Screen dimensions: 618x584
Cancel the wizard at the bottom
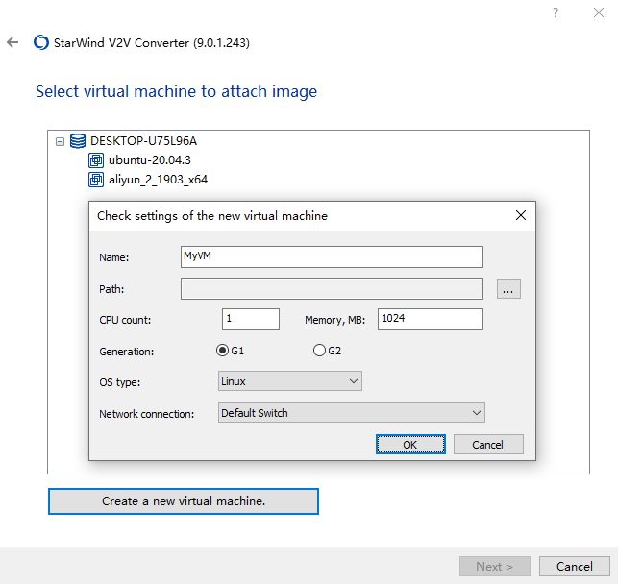[574, 567]
